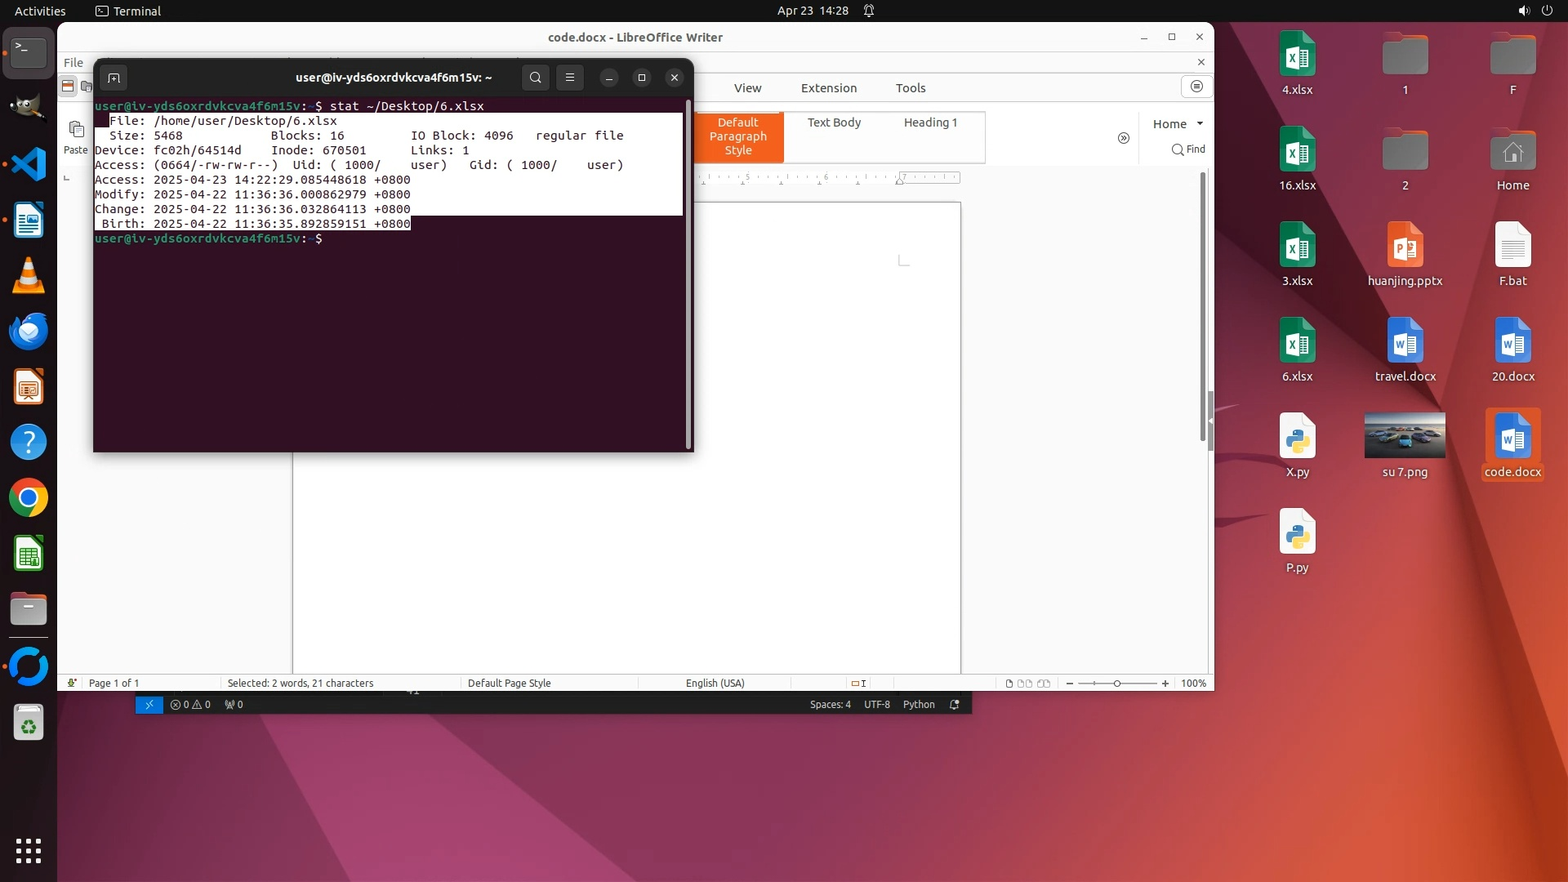This screenshot has height=882, width=1568.
Task: Select single-page view icon in status bar
Action: click(1009, 684)
